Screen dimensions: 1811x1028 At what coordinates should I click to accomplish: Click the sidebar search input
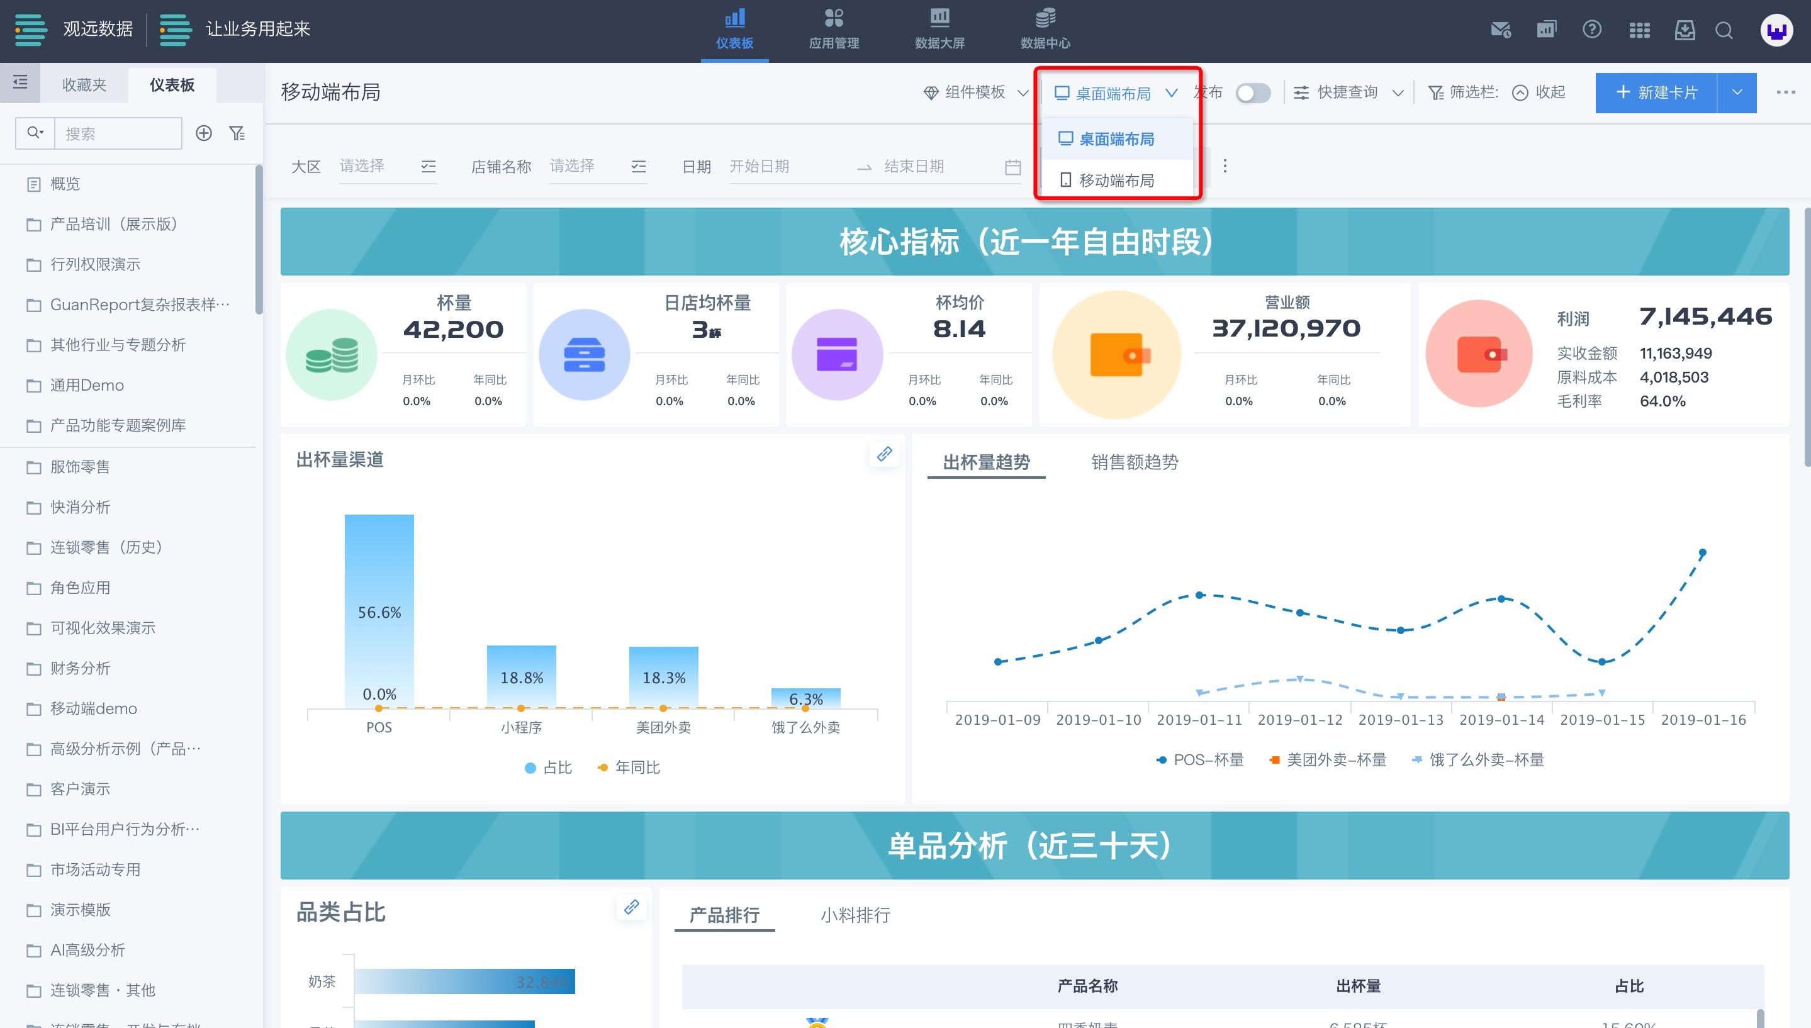[118, 133]
